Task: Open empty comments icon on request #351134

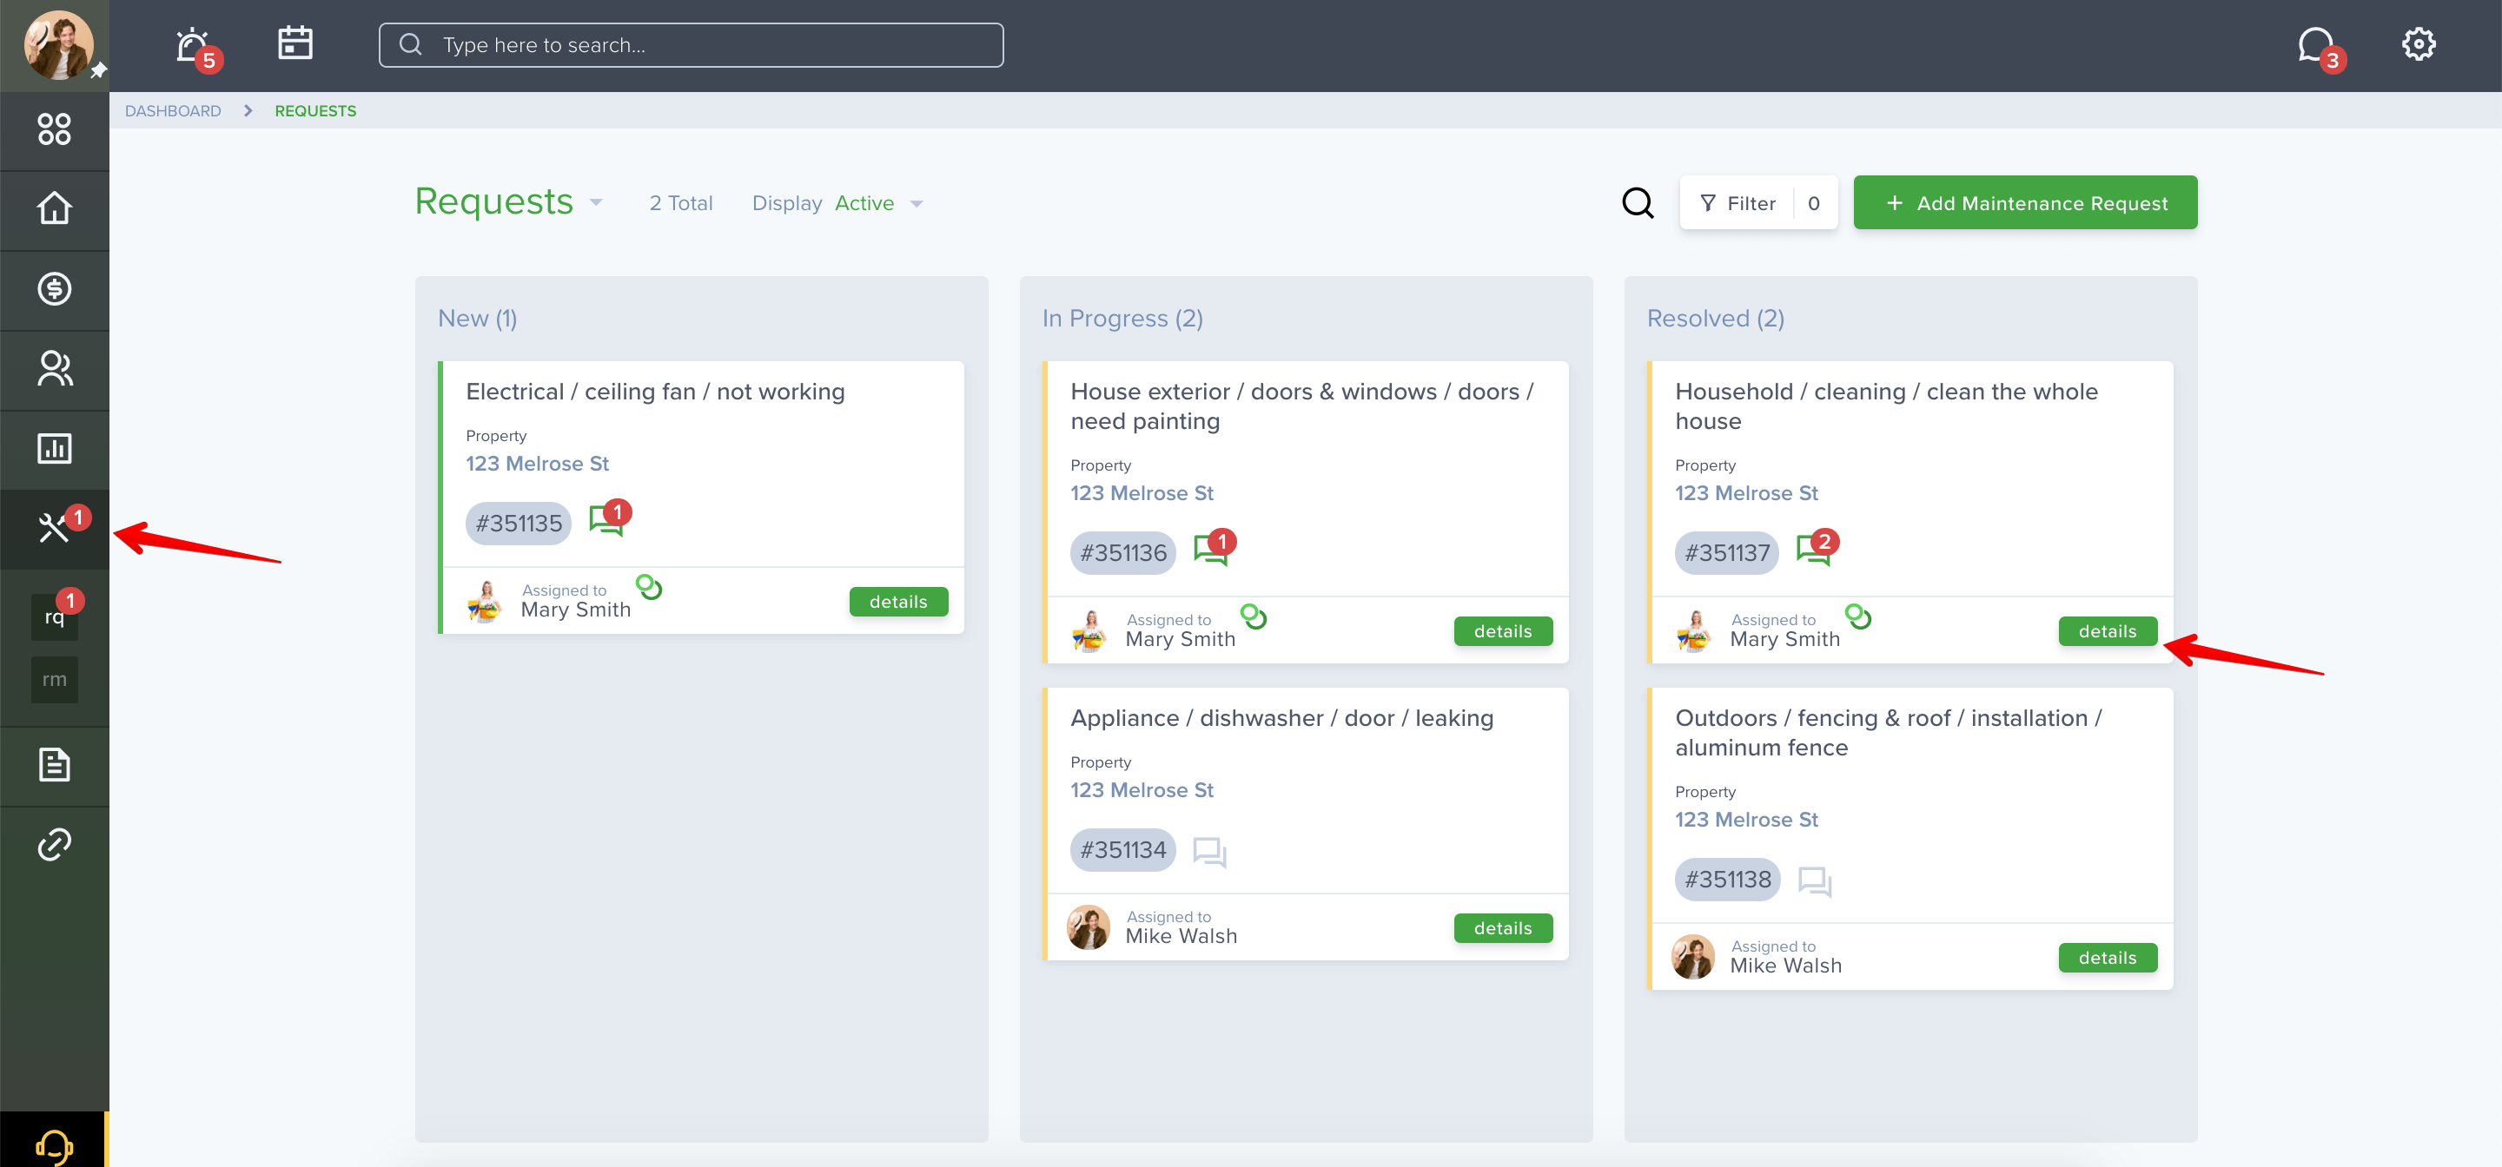Action: [x=1209, y=852]
